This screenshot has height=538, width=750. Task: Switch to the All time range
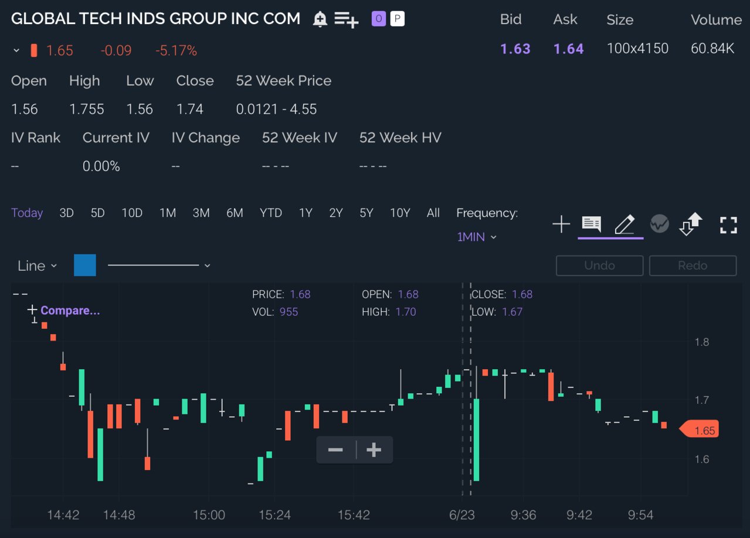tap(433, 213)
